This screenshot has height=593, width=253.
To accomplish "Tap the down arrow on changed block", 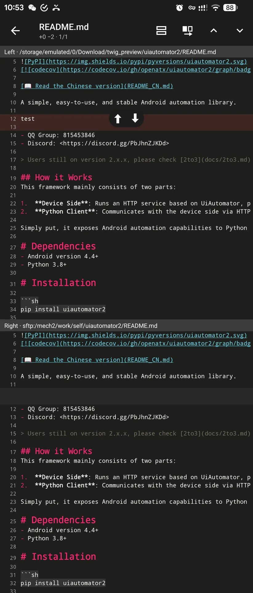I will [x=135, y=118].
